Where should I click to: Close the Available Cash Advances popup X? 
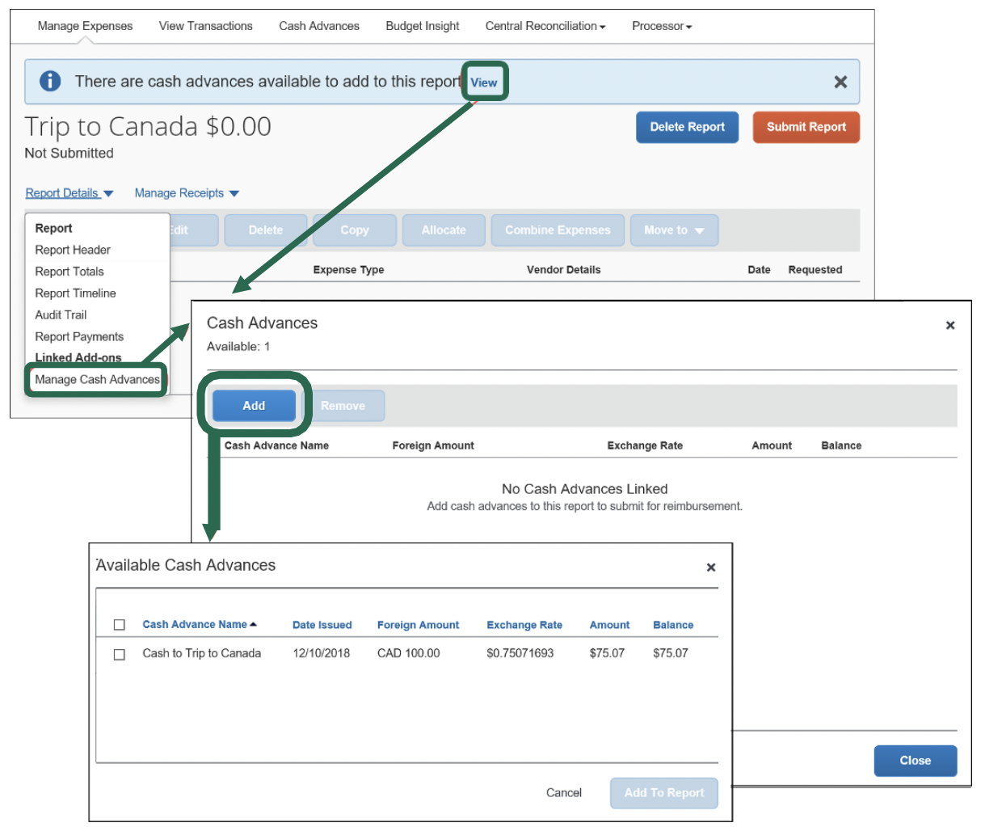click(711, 568)
